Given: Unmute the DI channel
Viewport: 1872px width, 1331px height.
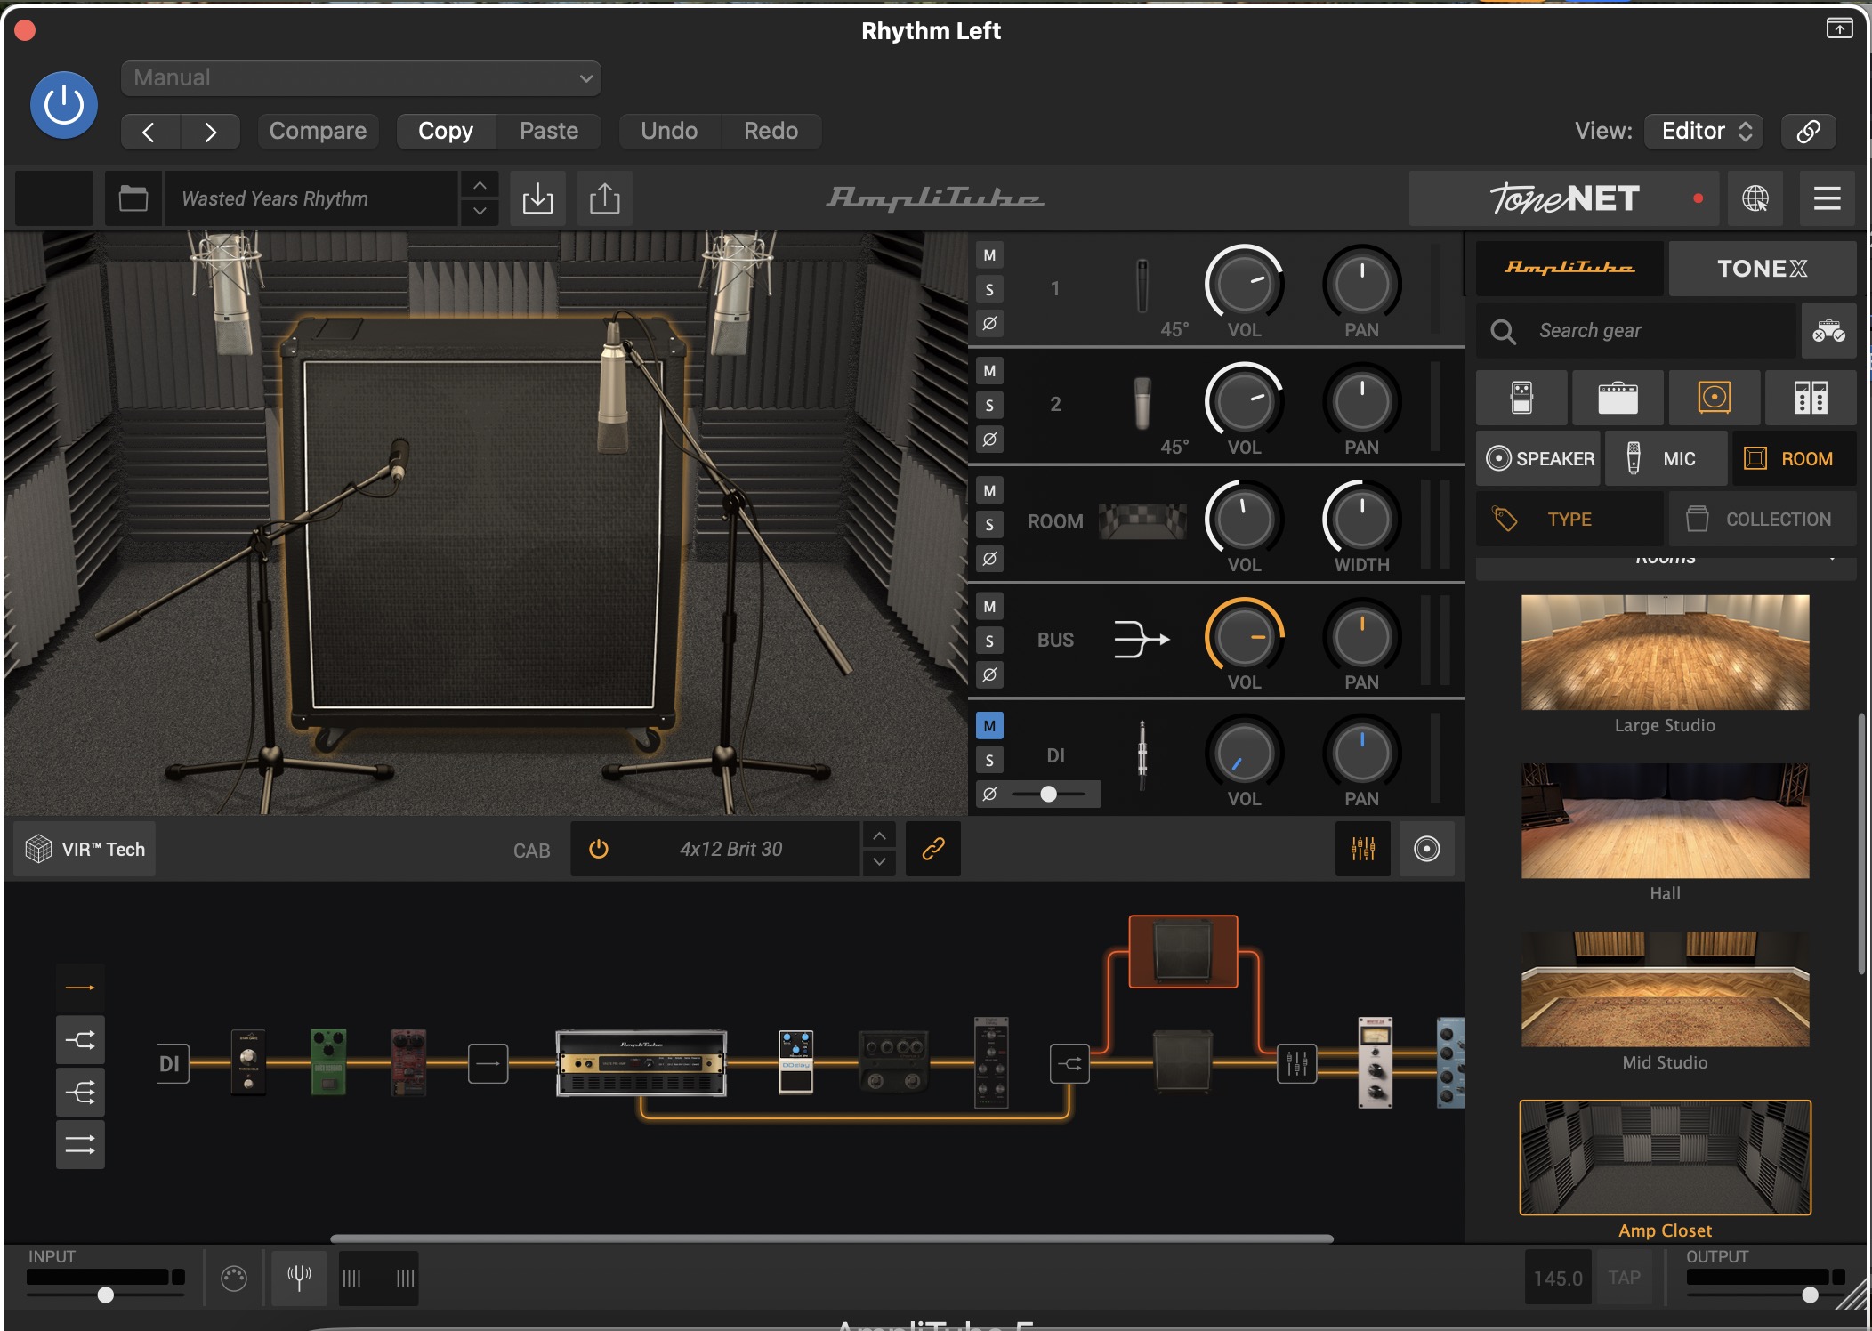Looking at the screenshot, I should click(989, 726).
